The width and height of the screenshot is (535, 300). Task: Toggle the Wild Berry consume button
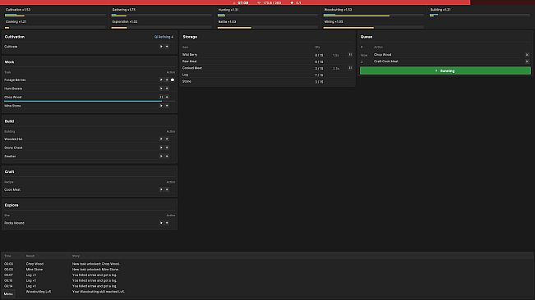(x=350, y=54)
